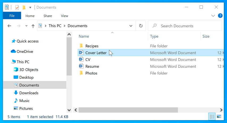Screen dimensions: 227x123
Task: Sort by the Size column header
Action: coord(206,36)
